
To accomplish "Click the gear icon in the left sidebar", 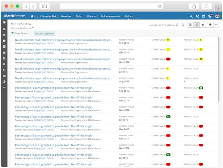I will pyautogui.click(x=4, y=41).
